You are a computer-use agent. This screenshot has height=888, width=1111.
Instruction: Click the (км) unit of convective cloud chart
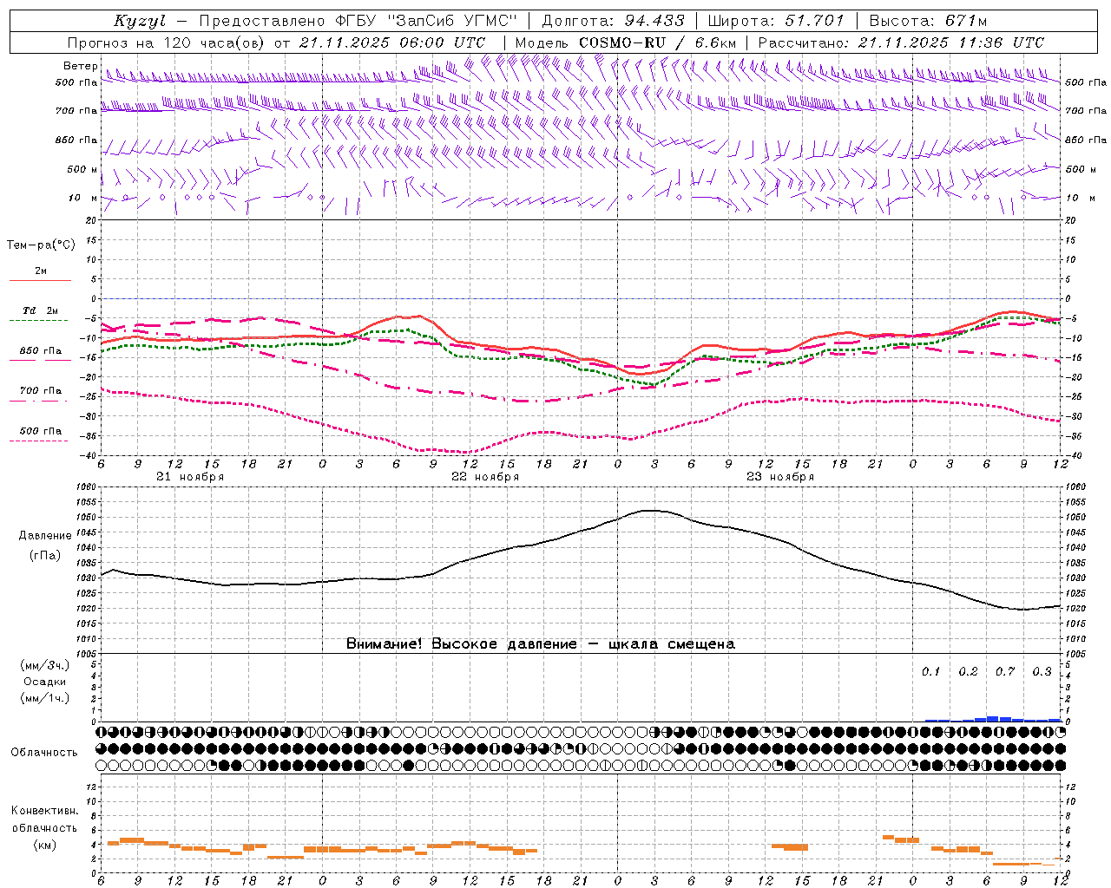coord(44,845)
